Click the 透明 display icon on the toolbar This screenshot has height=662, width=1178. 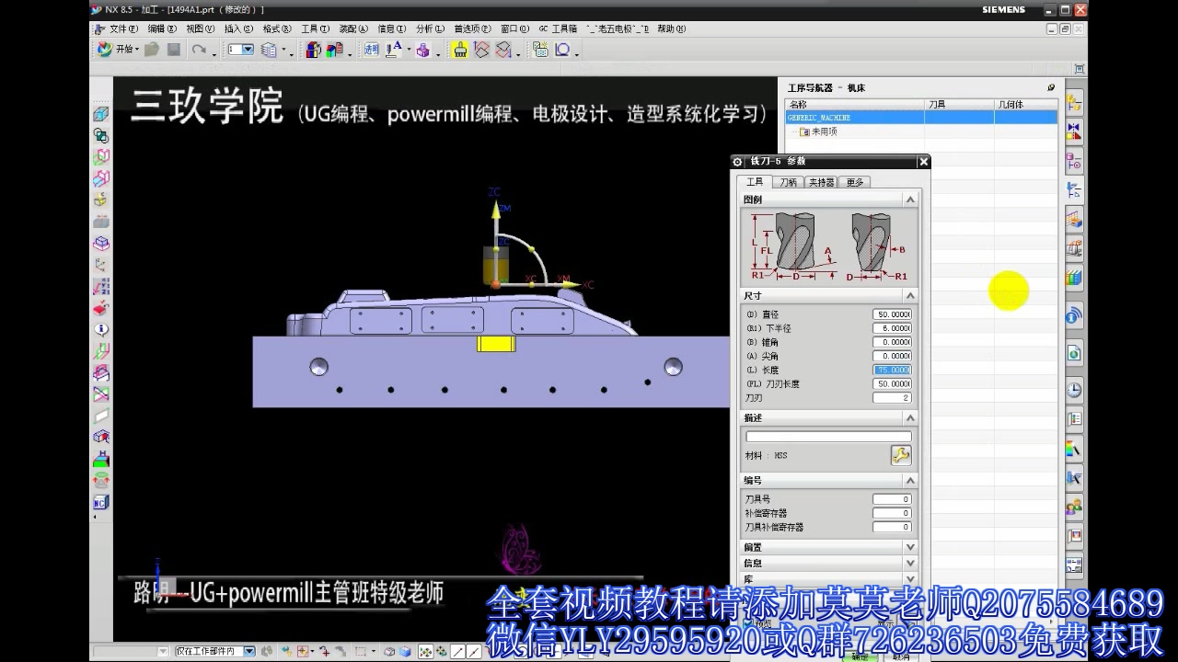pyautogui.click(x=372, y=49)
